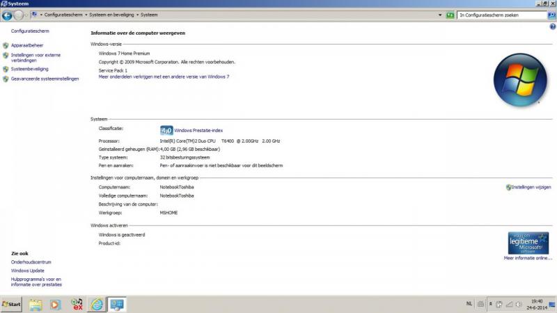Viewport: 557px width, 313px height.
Task: Select 'Windows 7 Home Premium' edition text
Action: coord(124,54)
